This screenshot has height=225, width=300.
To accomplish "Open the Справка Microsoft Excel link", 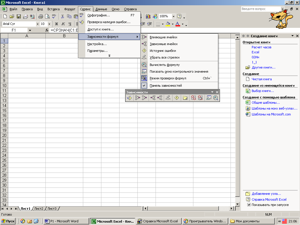I will pos(269,199).
